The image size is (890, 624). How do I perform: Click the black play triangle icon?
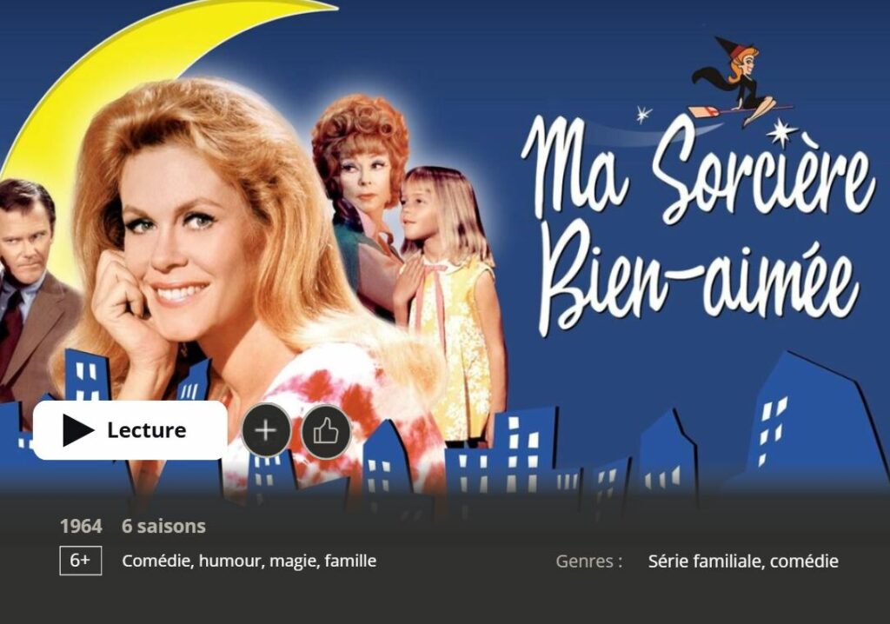coord(77,430)
